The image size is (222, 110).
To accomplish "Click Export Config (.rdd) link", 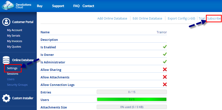I will 181,18.
